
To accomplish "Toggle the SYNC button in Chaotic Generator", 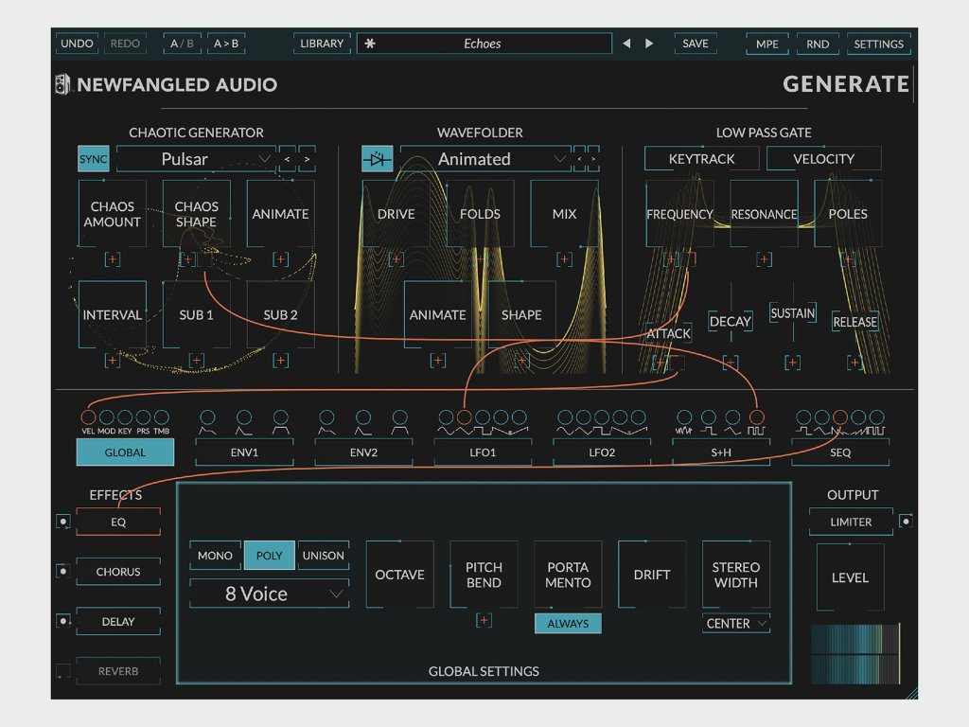I will 93,159.
